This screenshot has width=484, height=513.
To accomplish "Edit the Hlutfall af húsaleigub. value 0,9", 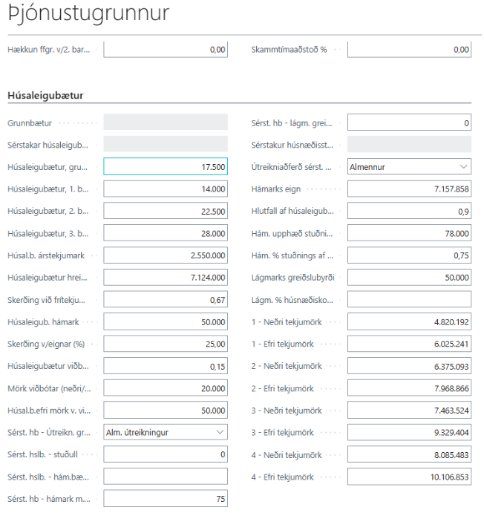I will point(409,212).
